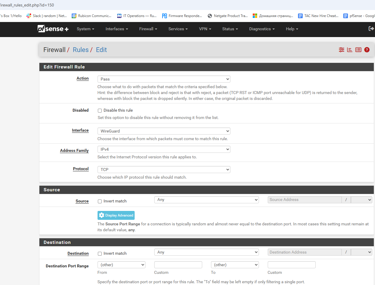The width and height of the screenshot is (375, 285).
Task: Click the red help question-mark icon
Action: 367,50
